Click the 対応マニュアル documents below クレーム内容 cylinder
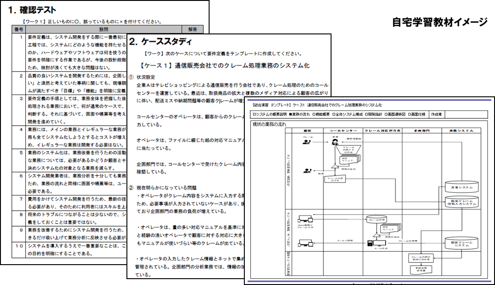The width and height of the screenshot is (495, 285). coord(391,228)
